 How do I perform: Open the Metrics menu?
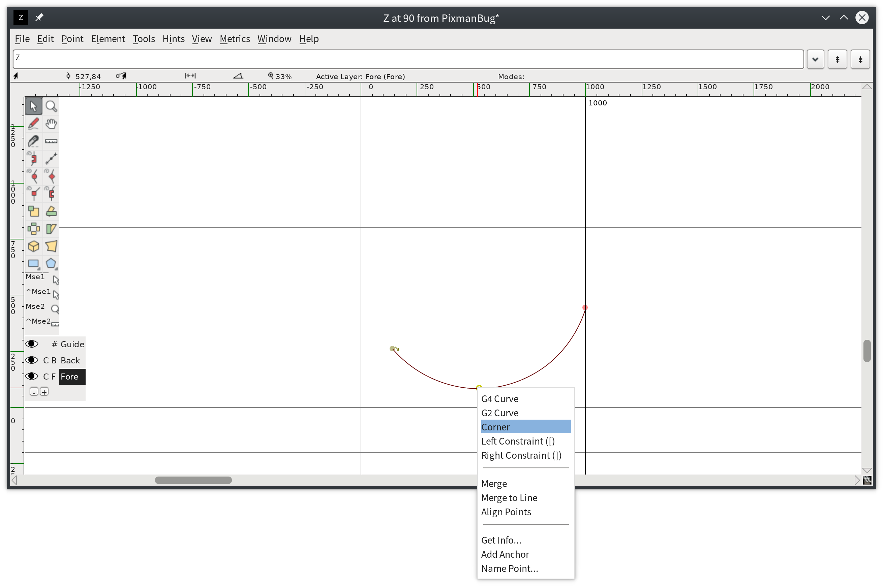coord(235,38)
